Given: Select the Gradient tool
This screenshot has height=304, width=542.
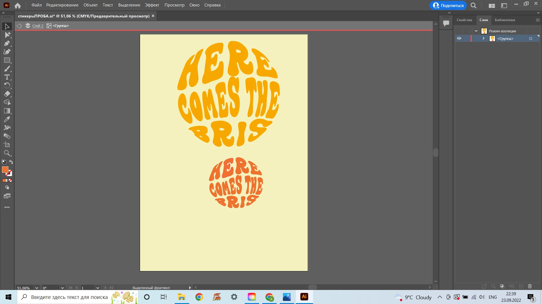Looking at the screenshot, I should click(7, 111).
